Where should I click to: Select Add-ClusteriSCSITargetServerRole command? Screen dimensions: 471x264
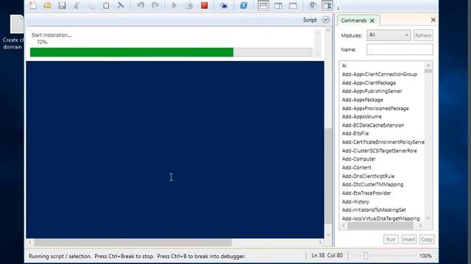pyautogui.click(x=380, y=150)
